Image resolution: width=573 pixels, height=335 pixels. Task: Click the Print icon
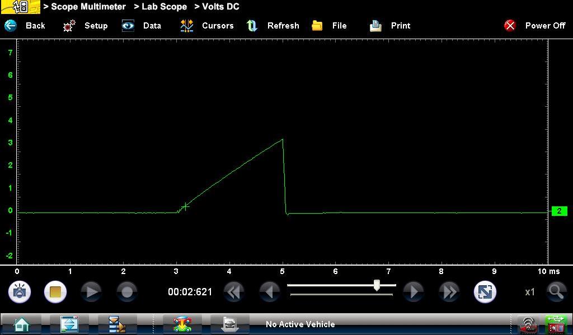tap(375, 26)
